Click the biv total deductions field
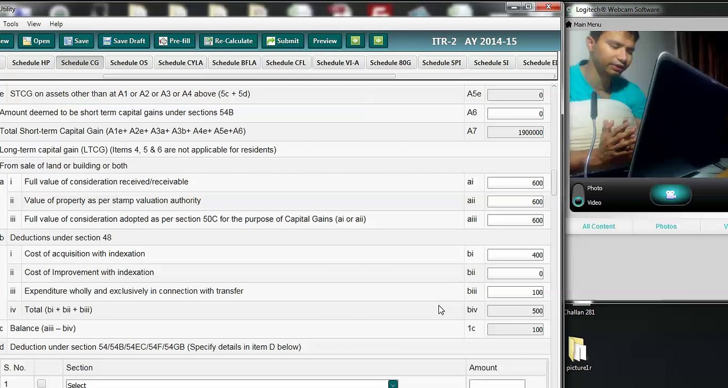This screenshot has height=388, width=728. 515,310
